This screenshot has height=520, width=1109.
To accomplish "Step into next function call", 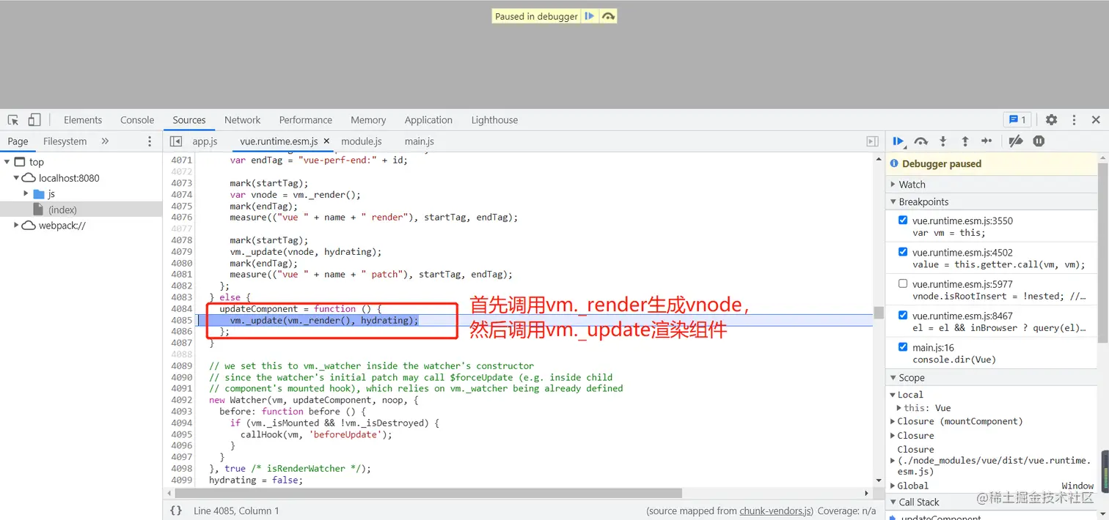I will click(943, 141).
